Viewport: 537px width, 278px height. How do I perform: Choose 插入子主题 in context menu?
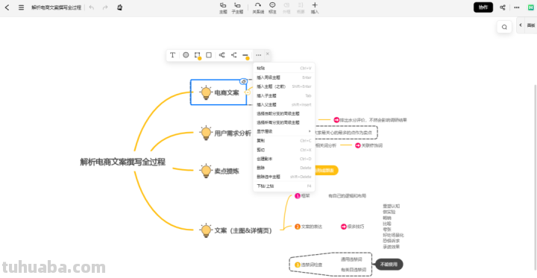click(x=284, y=95)
